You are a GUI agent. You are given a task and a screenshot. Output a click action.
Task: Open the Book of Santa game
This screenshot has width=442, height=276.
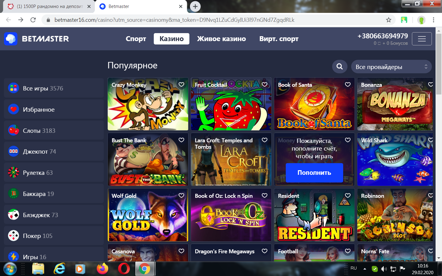(x=314, y=104)
